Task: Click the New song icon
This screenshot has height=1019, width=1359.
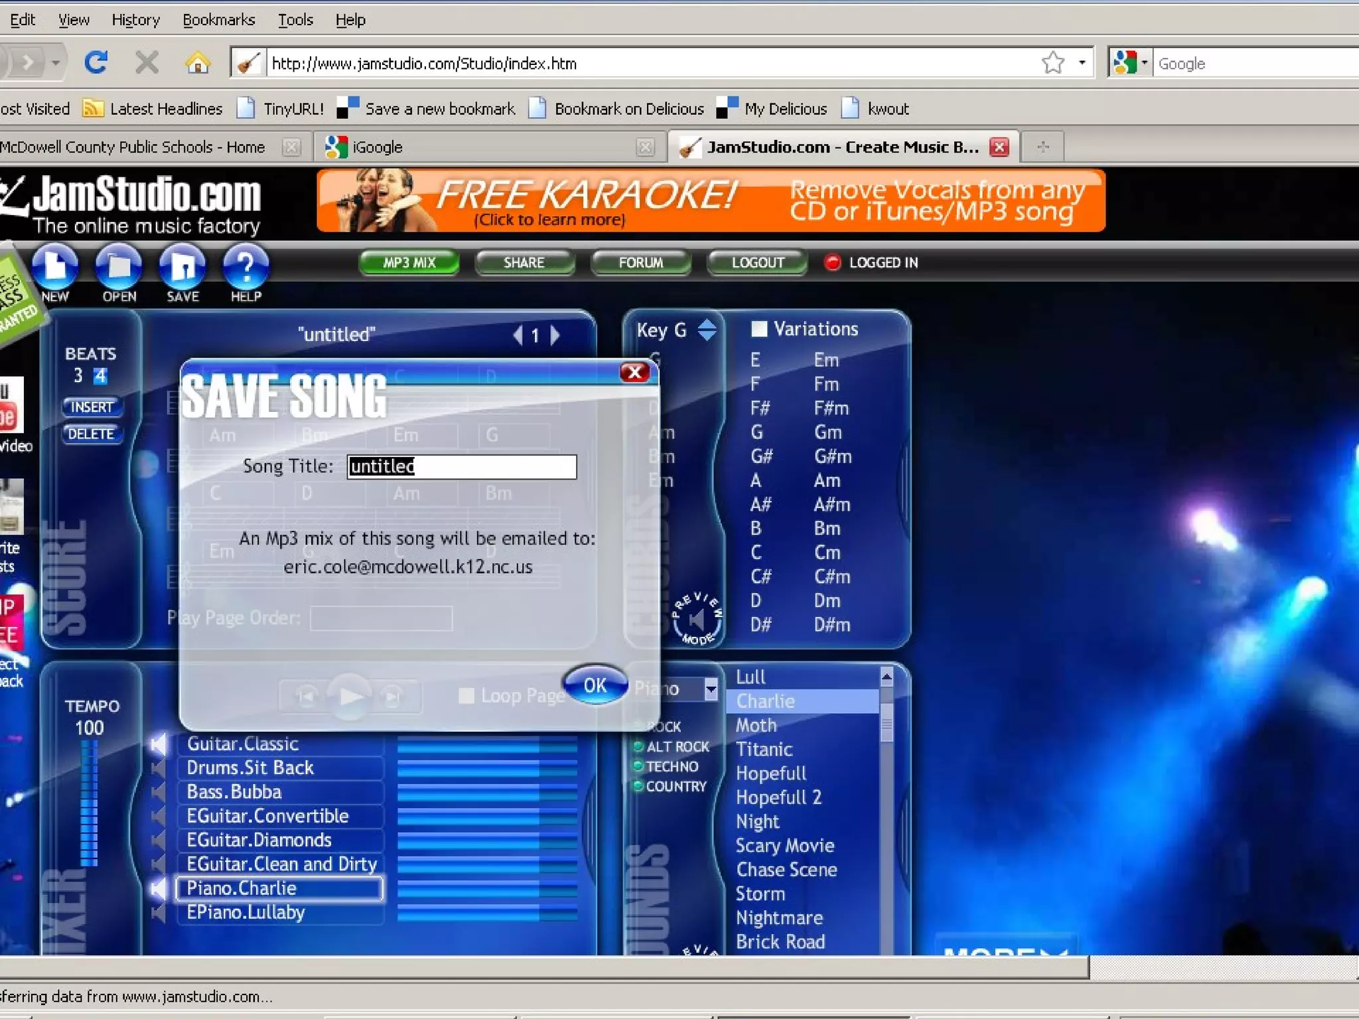Action: [x=55, y=267]
